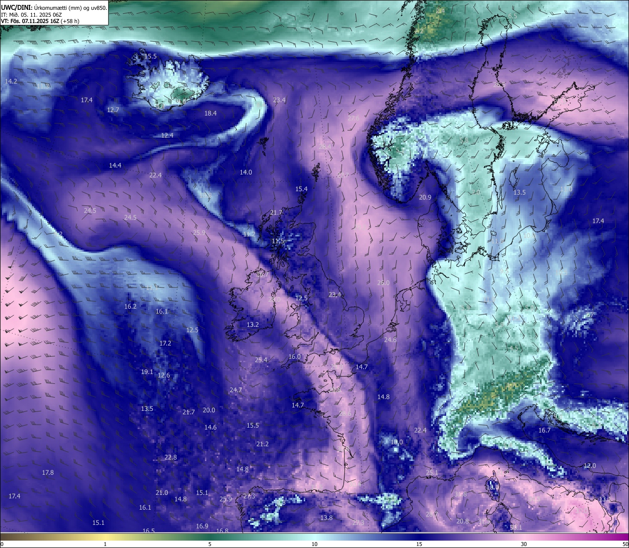The height and width of the screenshot is (548, 629).
Task: Click the 5 tick on the color scale
Action: [x=210, y=544]
